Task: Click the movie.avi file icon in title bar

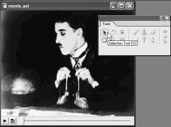Action: point(5,6)
